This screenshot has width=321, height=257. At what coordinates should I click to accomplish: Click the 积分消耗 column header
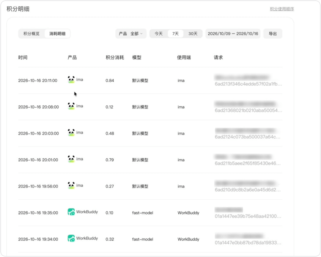pyautogui.click(x=115, y=58)
